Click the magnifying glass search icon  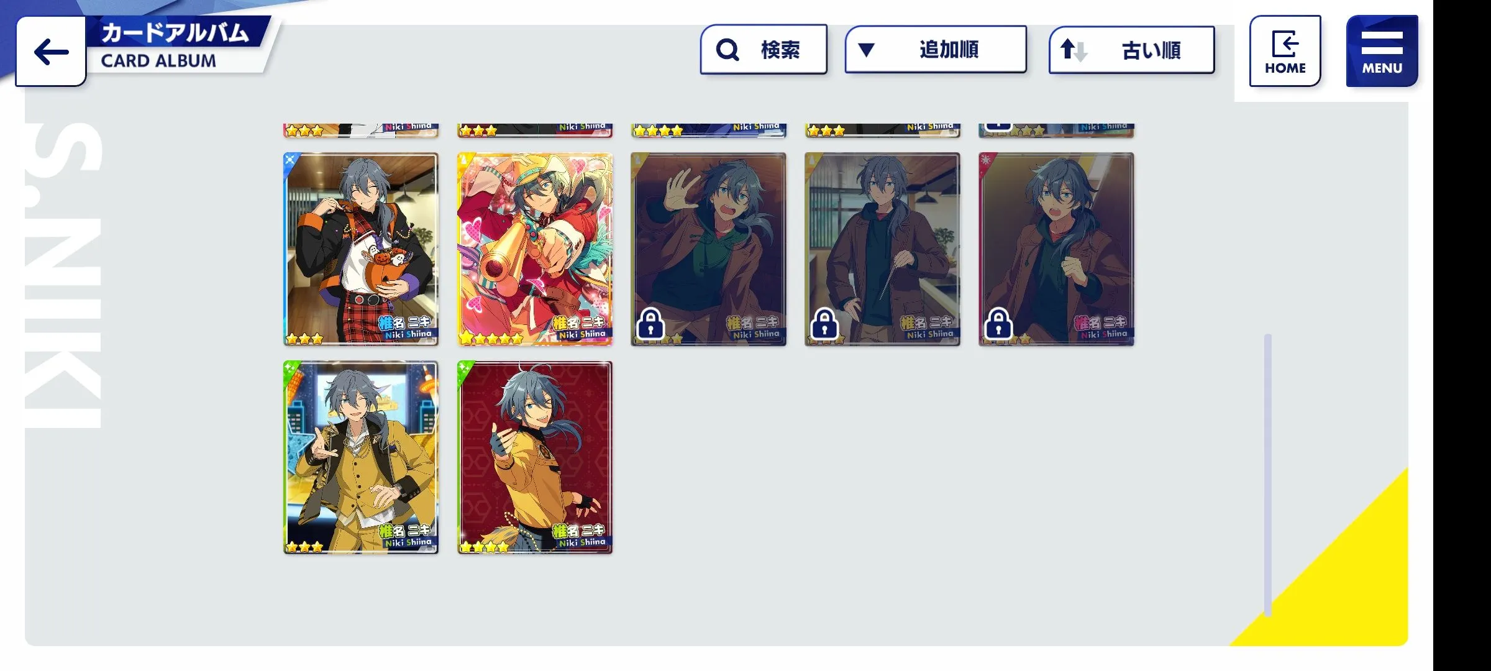tap(727, 50)
